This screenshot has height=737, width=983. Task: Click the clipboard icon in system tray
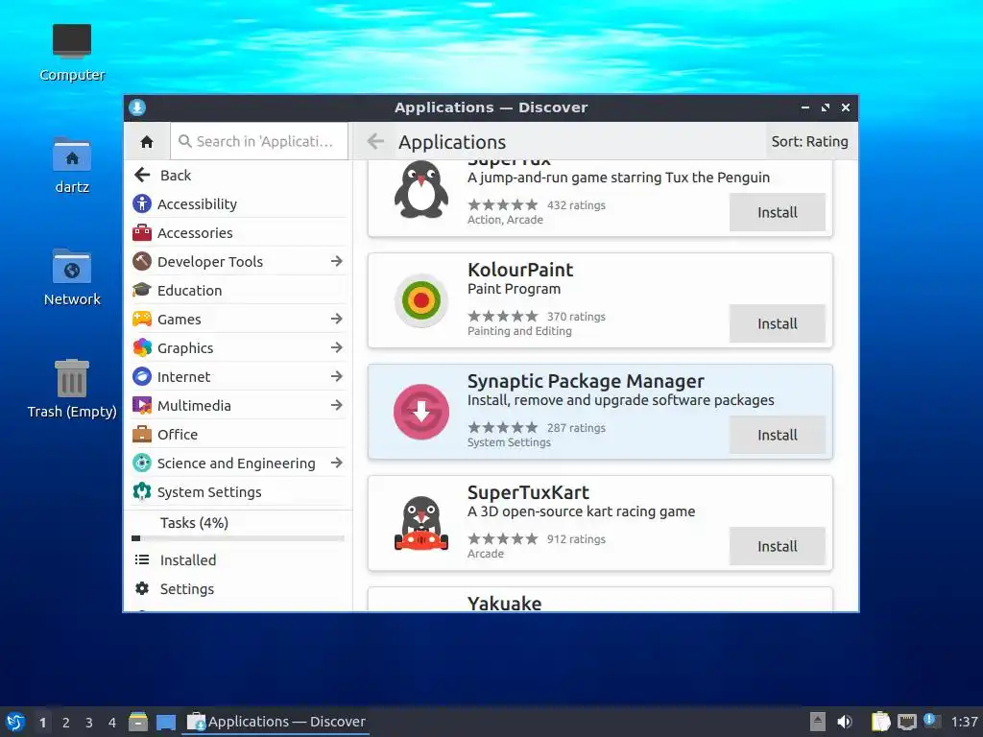point(880,722)
